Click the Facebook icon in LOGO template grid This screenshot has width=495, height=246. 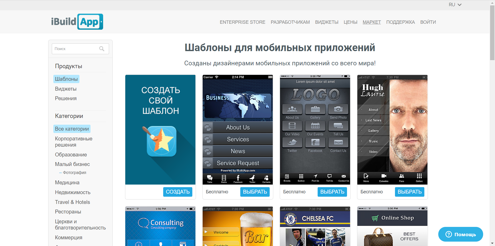(x=315, y=142)
